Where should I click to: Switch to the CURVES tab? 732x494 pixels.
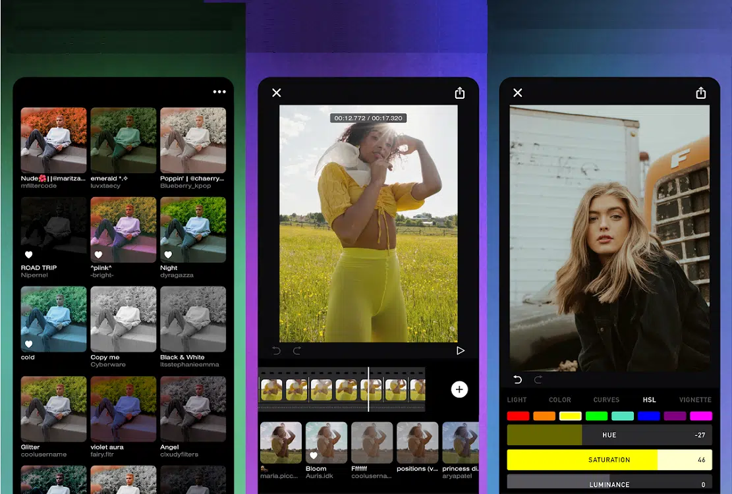tap(606, 400)
